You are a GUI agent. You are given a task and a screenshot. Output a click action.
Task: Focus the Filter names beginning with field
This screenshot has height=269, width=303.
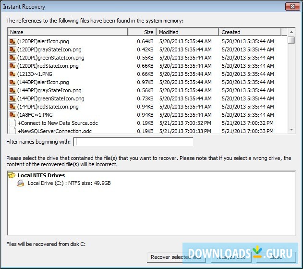click(x=133, y=142)
